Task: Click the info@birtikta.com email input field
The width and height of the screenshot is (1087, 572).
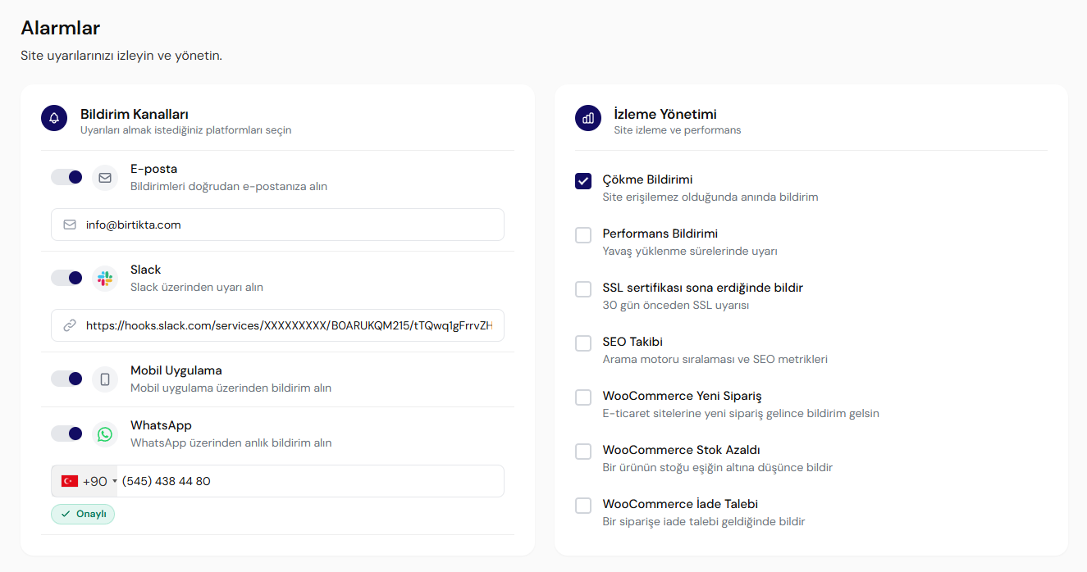Action: (x=277, y=225)
